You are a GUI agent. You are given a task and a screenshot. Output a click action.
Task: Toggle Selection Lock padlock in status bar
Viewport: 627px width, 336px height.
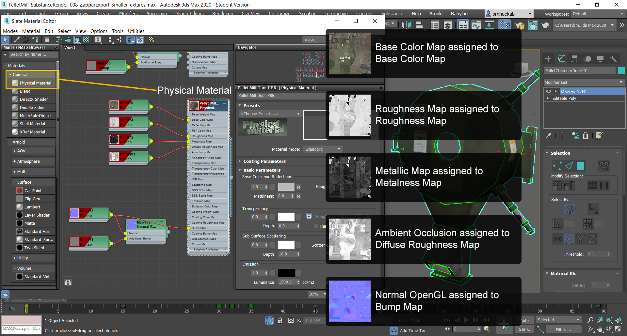pyautogui.click(x=280, y=320)
